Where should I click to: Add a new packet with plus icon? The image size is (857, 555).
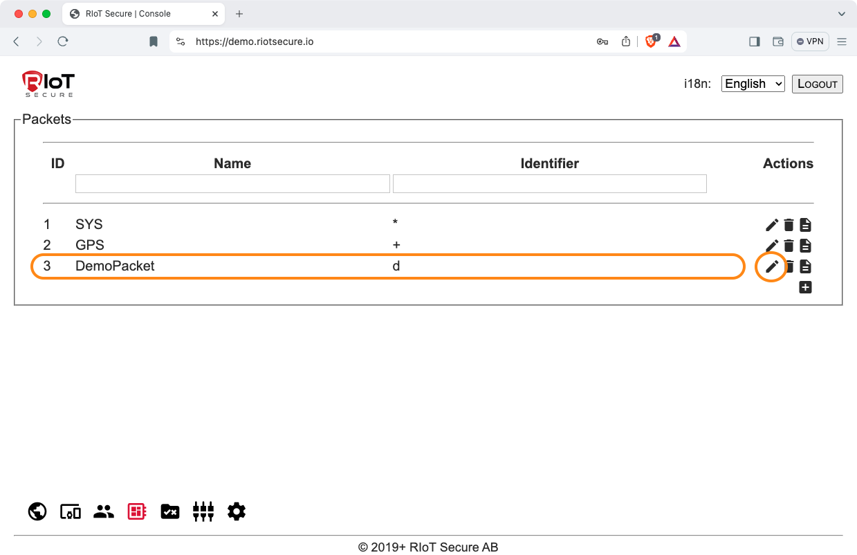click(x=805, y=287)
